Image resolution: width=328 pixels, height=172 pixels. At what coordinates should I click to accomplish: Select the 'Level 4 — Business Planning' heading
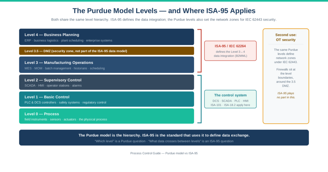pos(52,35)
